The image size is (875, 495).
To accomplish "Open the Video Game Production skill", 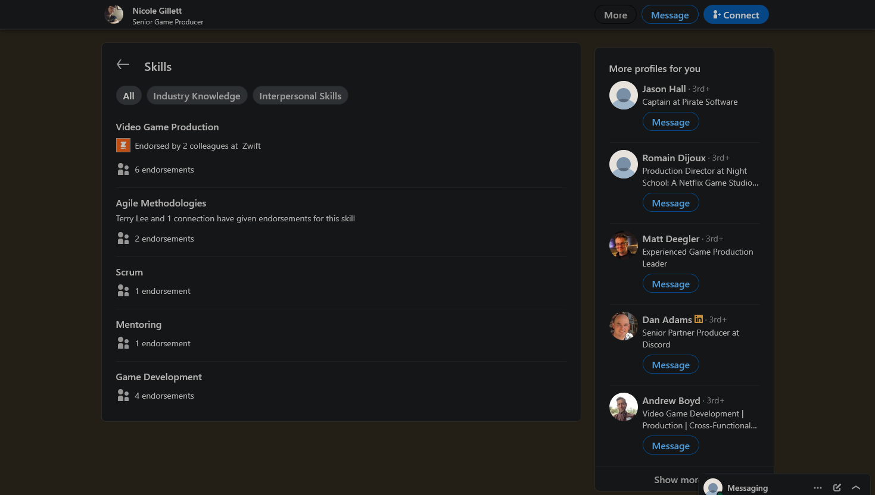I will (167, 127).
